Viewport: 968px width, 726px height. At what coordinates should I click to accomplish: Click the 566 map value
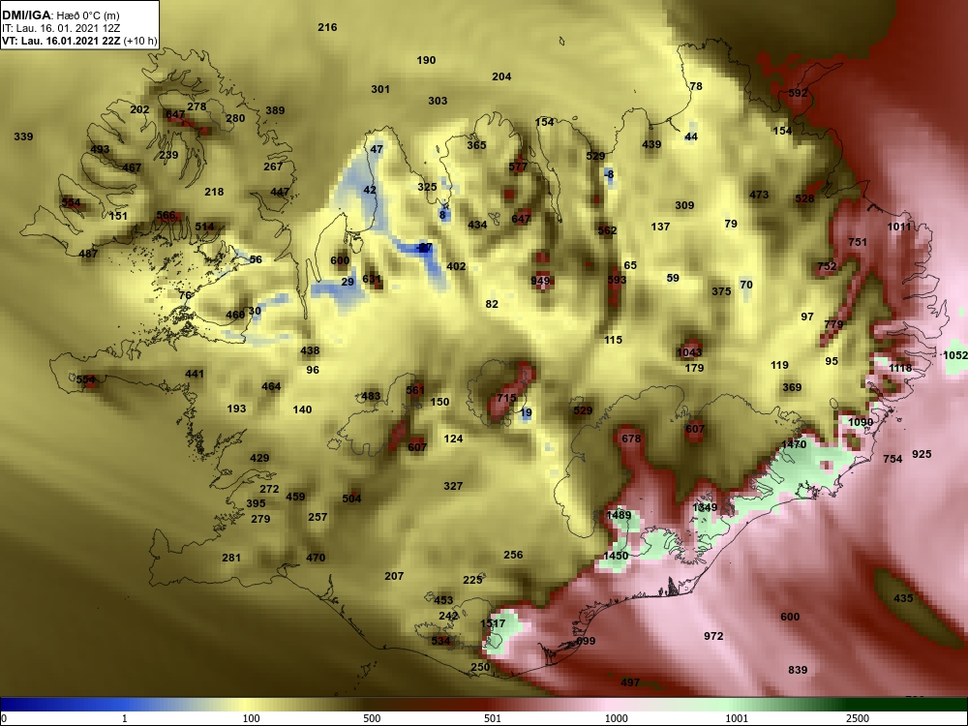pos(166,216)
